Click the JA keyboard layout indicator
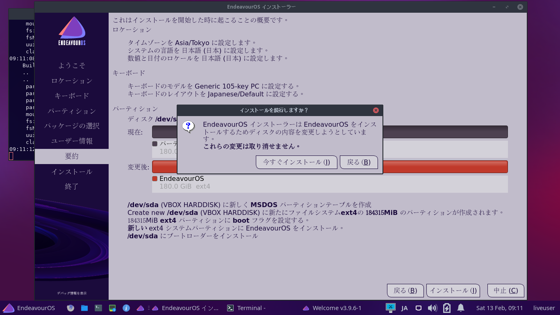The width and height of the screenshot is (560, 315). (405, 308)
